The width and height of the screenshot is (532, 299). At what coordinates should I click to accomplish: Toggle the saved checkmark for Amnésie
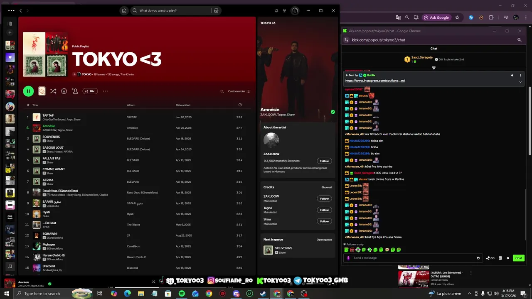pyautogui.click(x=332, y=112)
